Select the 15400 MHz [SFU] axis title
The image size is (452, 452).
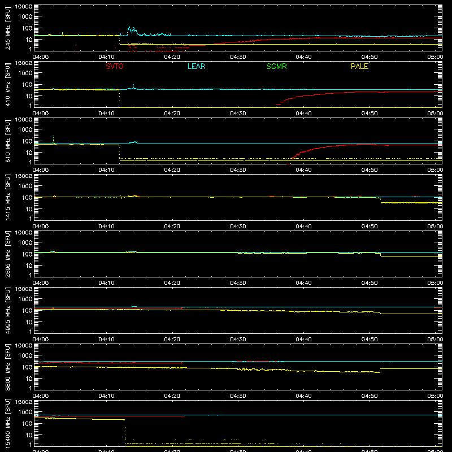coord(7,423)
